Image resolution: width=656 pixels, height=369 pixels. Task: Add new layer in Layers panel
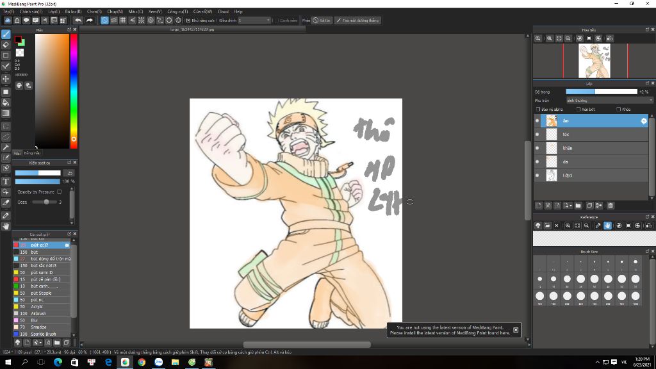pos(539,206)
